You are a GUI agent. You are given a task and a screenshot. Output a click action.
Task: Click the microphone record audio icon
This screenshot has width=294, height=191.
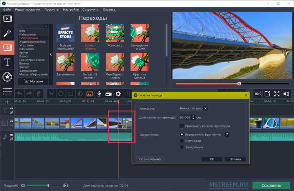click(x=100, y=94)
